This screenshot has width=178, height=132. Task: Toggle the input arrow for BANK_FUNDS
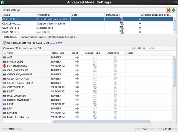click(x=77, y=62)
